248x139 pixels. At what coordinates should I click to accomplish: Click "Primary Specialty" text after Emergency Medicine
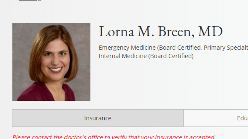[226, 48]
